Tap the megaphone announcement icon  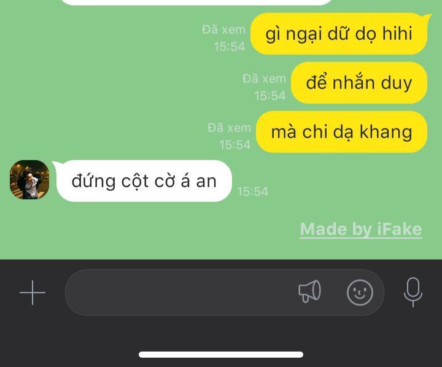[309, 292]
